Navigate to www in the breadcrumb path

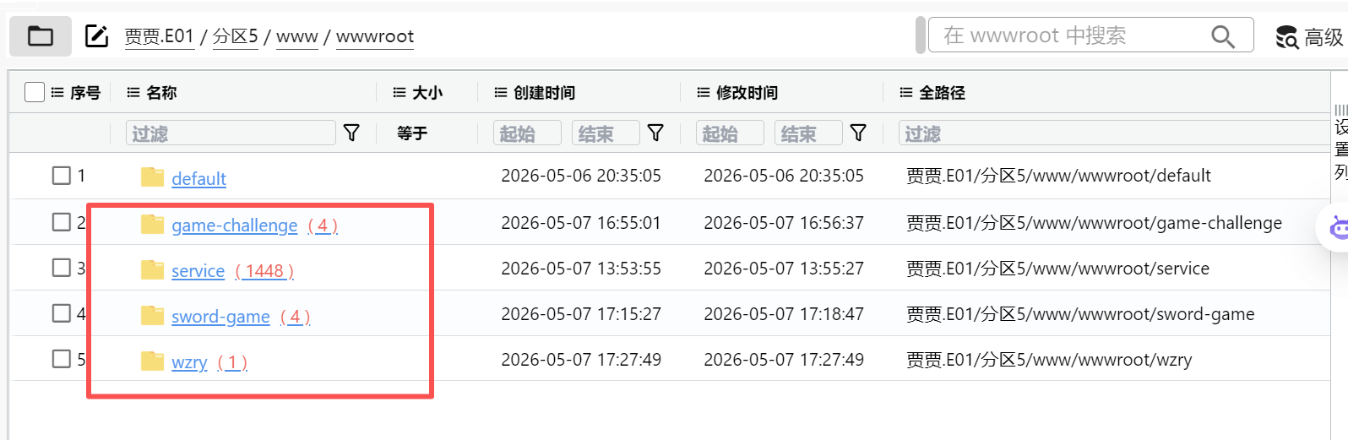point(297,36)
